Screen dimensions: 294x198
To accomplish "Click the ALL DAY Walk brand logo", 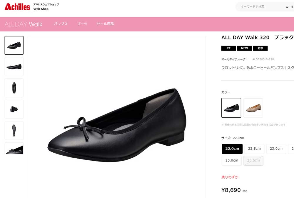I will click(24, 24).
